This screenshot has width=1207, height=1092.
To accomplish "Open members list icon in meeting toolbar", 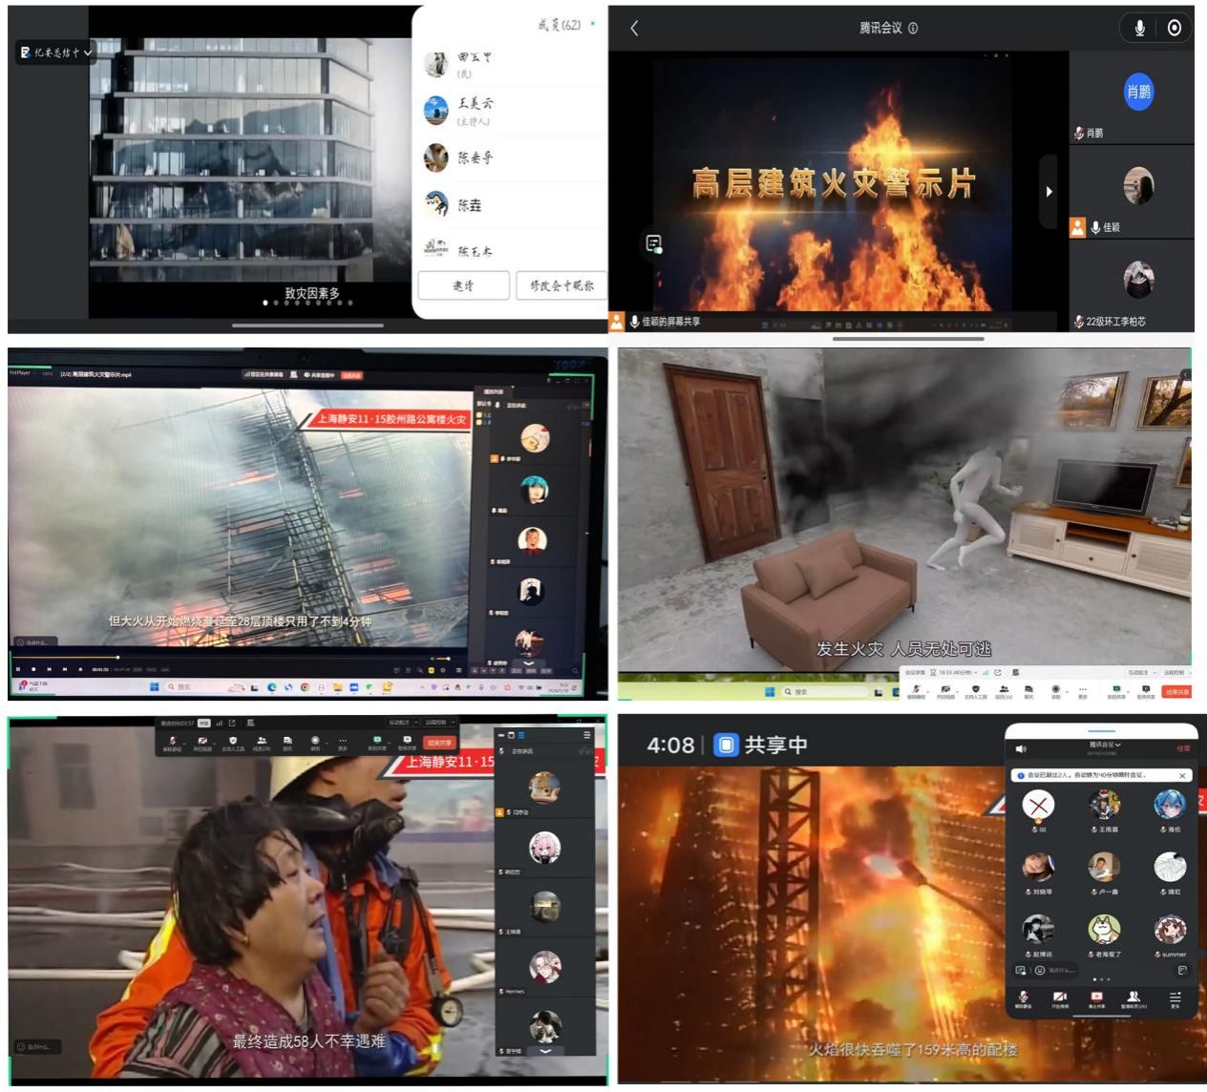I will pyautogui.click(x=261, y=742).
